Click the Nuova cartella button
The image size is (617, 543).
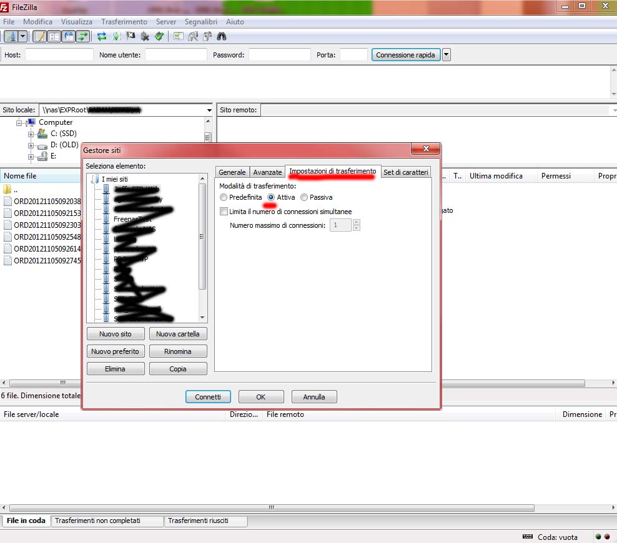click(x=178, y=334)
